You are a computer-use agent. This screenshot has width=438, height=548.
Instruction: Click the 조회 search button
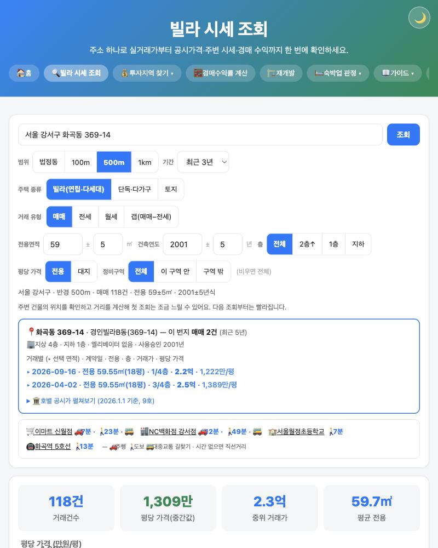tap(404, 135)
